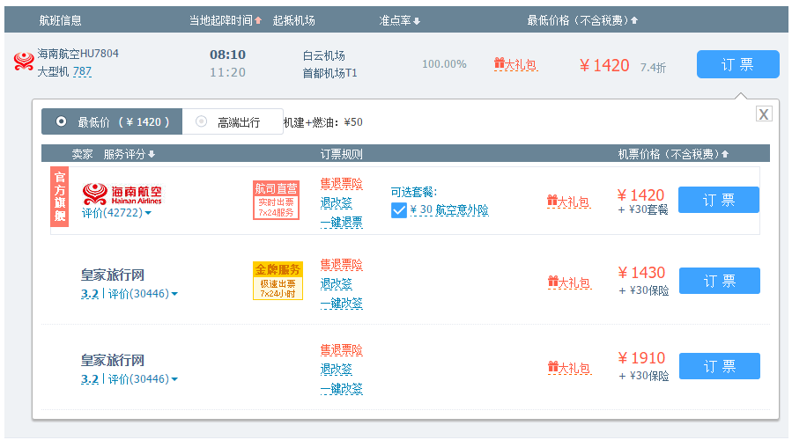Viewport: 792px width, 440px height.
Task: Open 售退票险 in ¥1910 row
Action: (x=342, y=349)
